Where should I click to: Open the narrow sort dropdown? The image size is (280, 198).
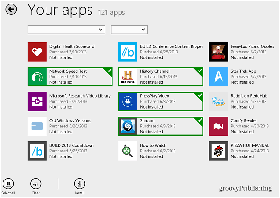click(x=129, y=30)
